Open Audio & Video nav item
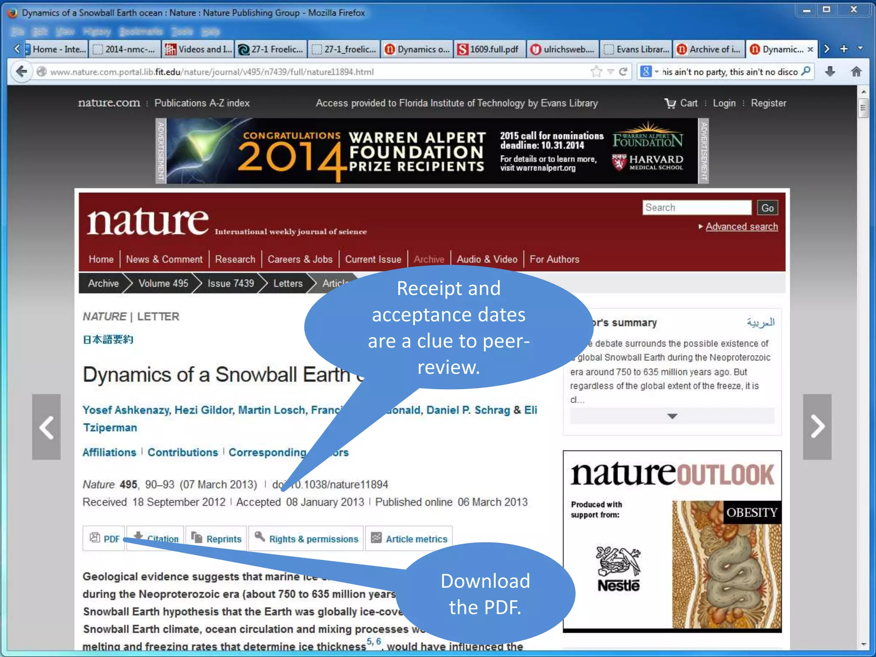The height and width of the screenshot is (657, 876). (487, 259)
